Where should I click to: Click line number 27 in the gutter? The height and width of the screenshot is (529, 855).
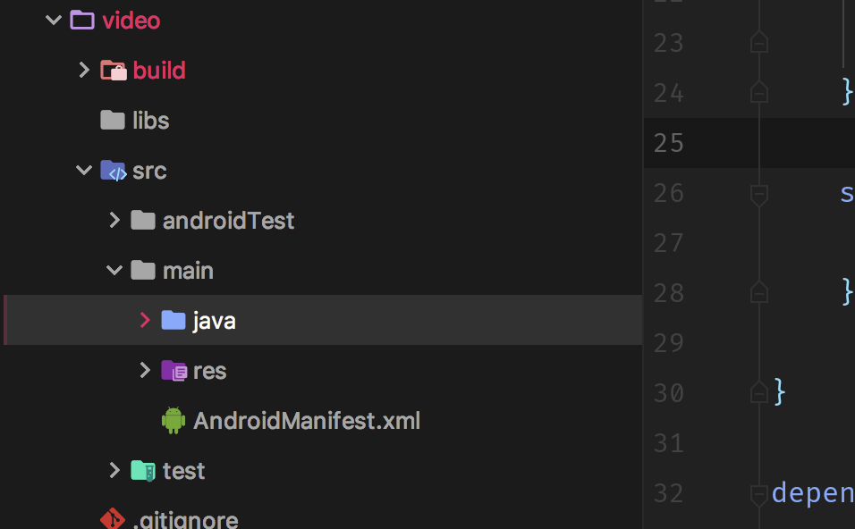[x=668, y=243]
